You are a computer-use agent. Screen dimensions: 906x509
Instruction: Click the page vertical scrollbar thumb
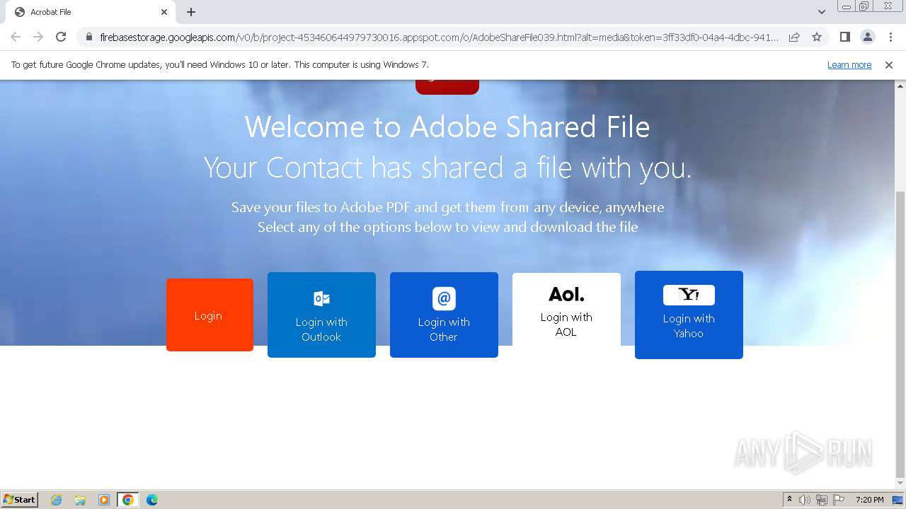900,334
